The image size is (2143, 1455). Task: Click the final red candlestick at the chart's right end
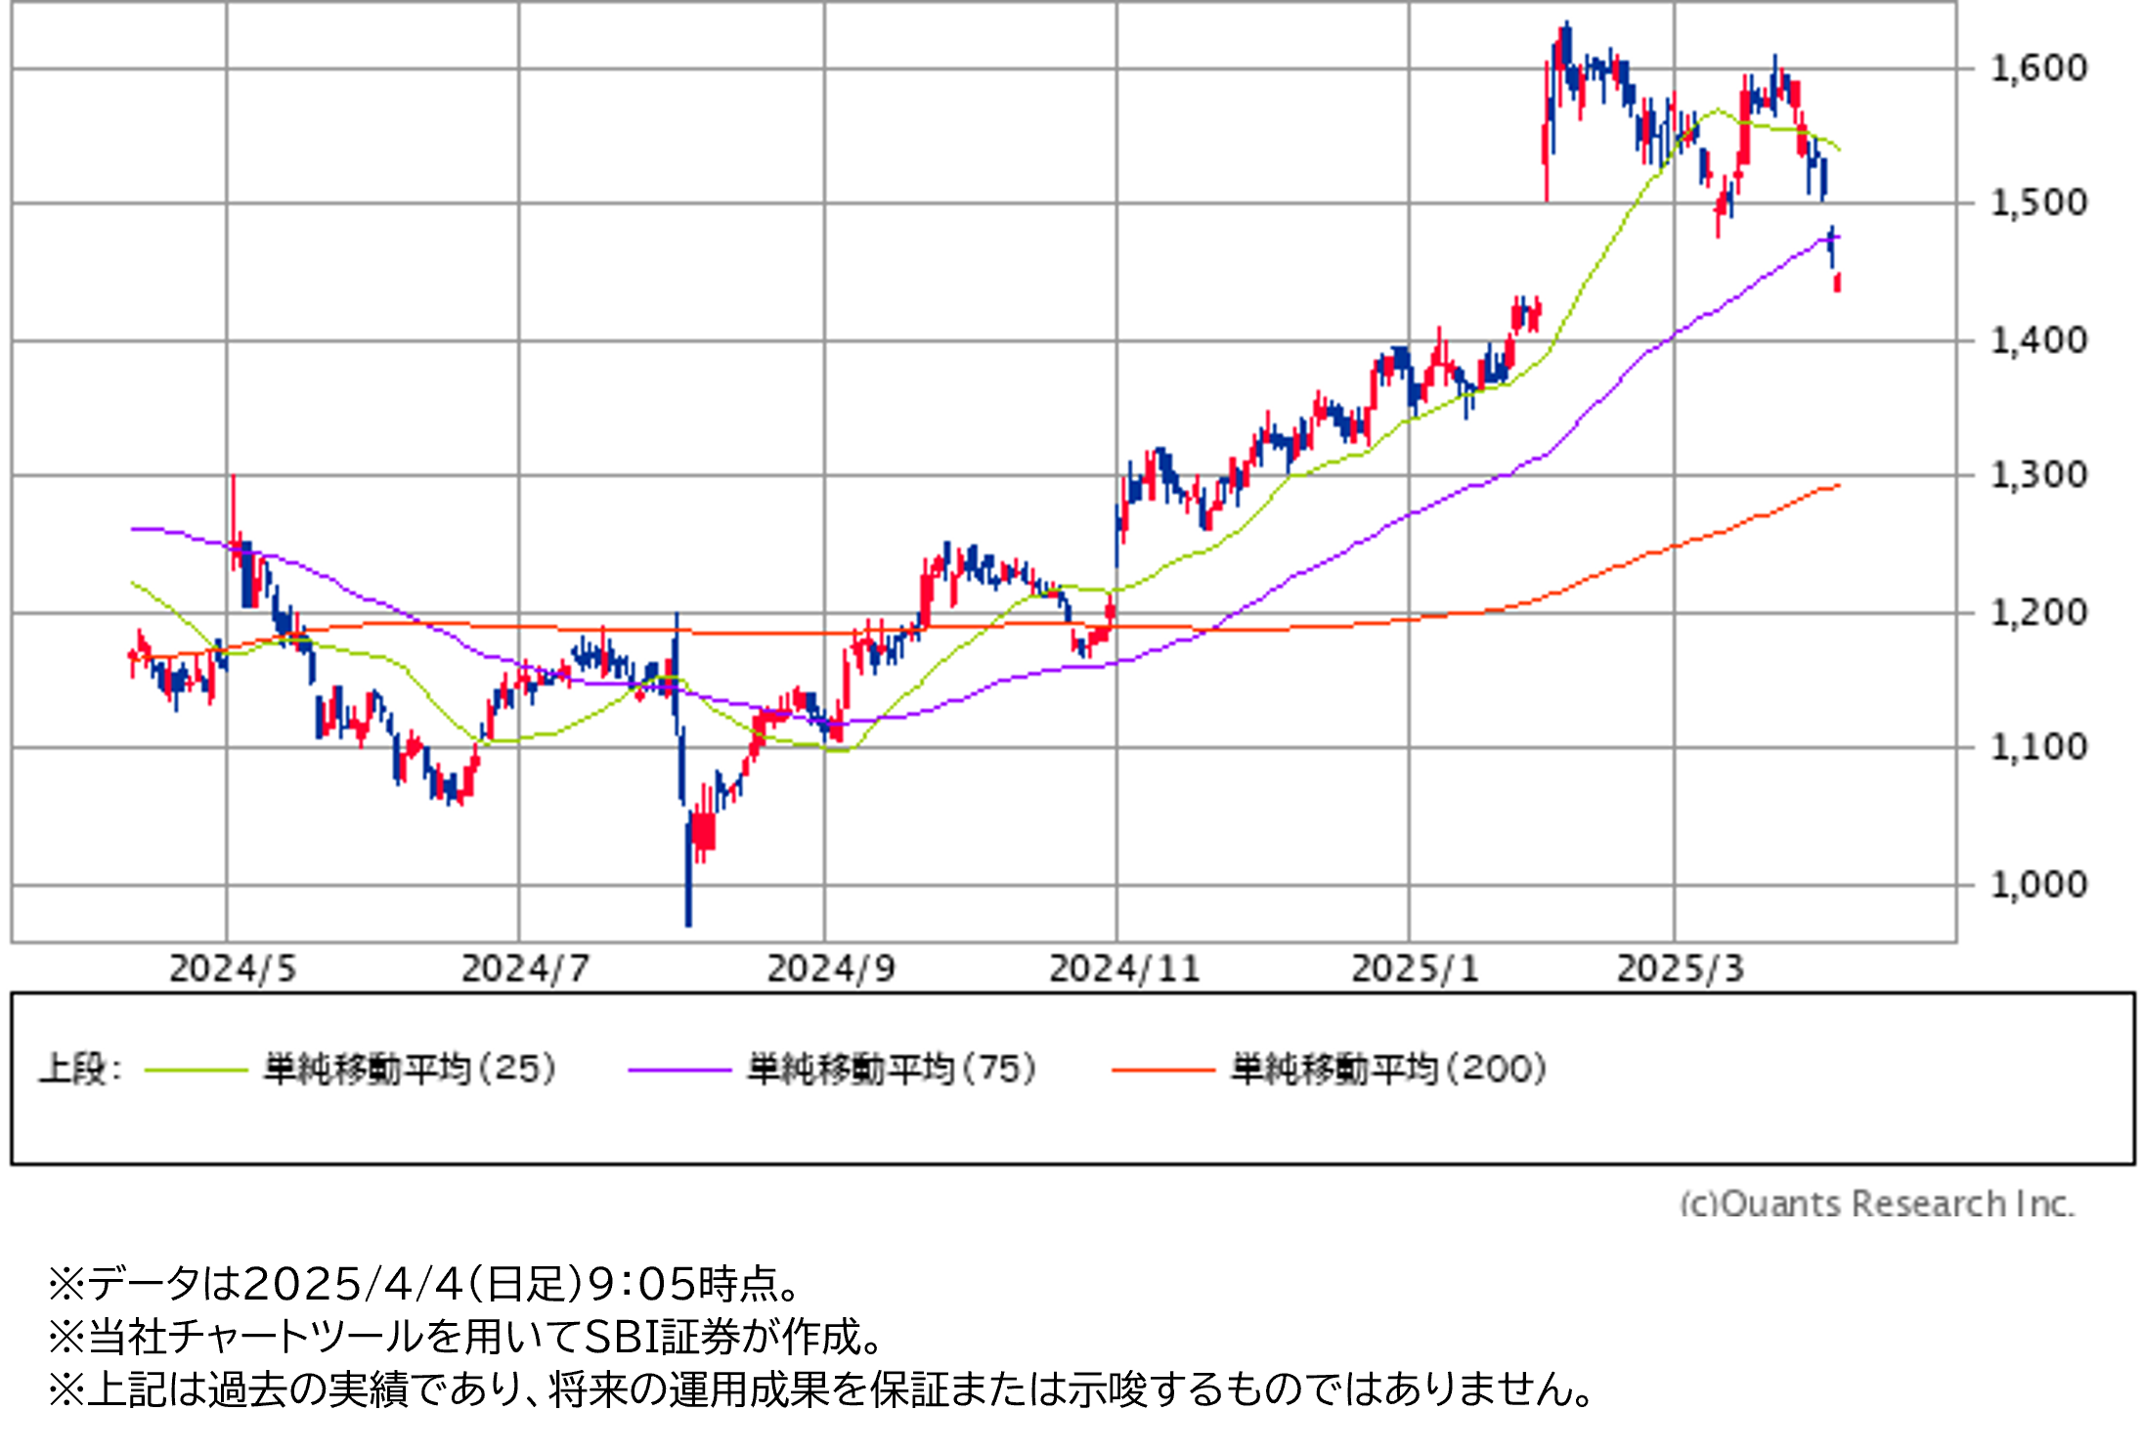click(1838, 283)
